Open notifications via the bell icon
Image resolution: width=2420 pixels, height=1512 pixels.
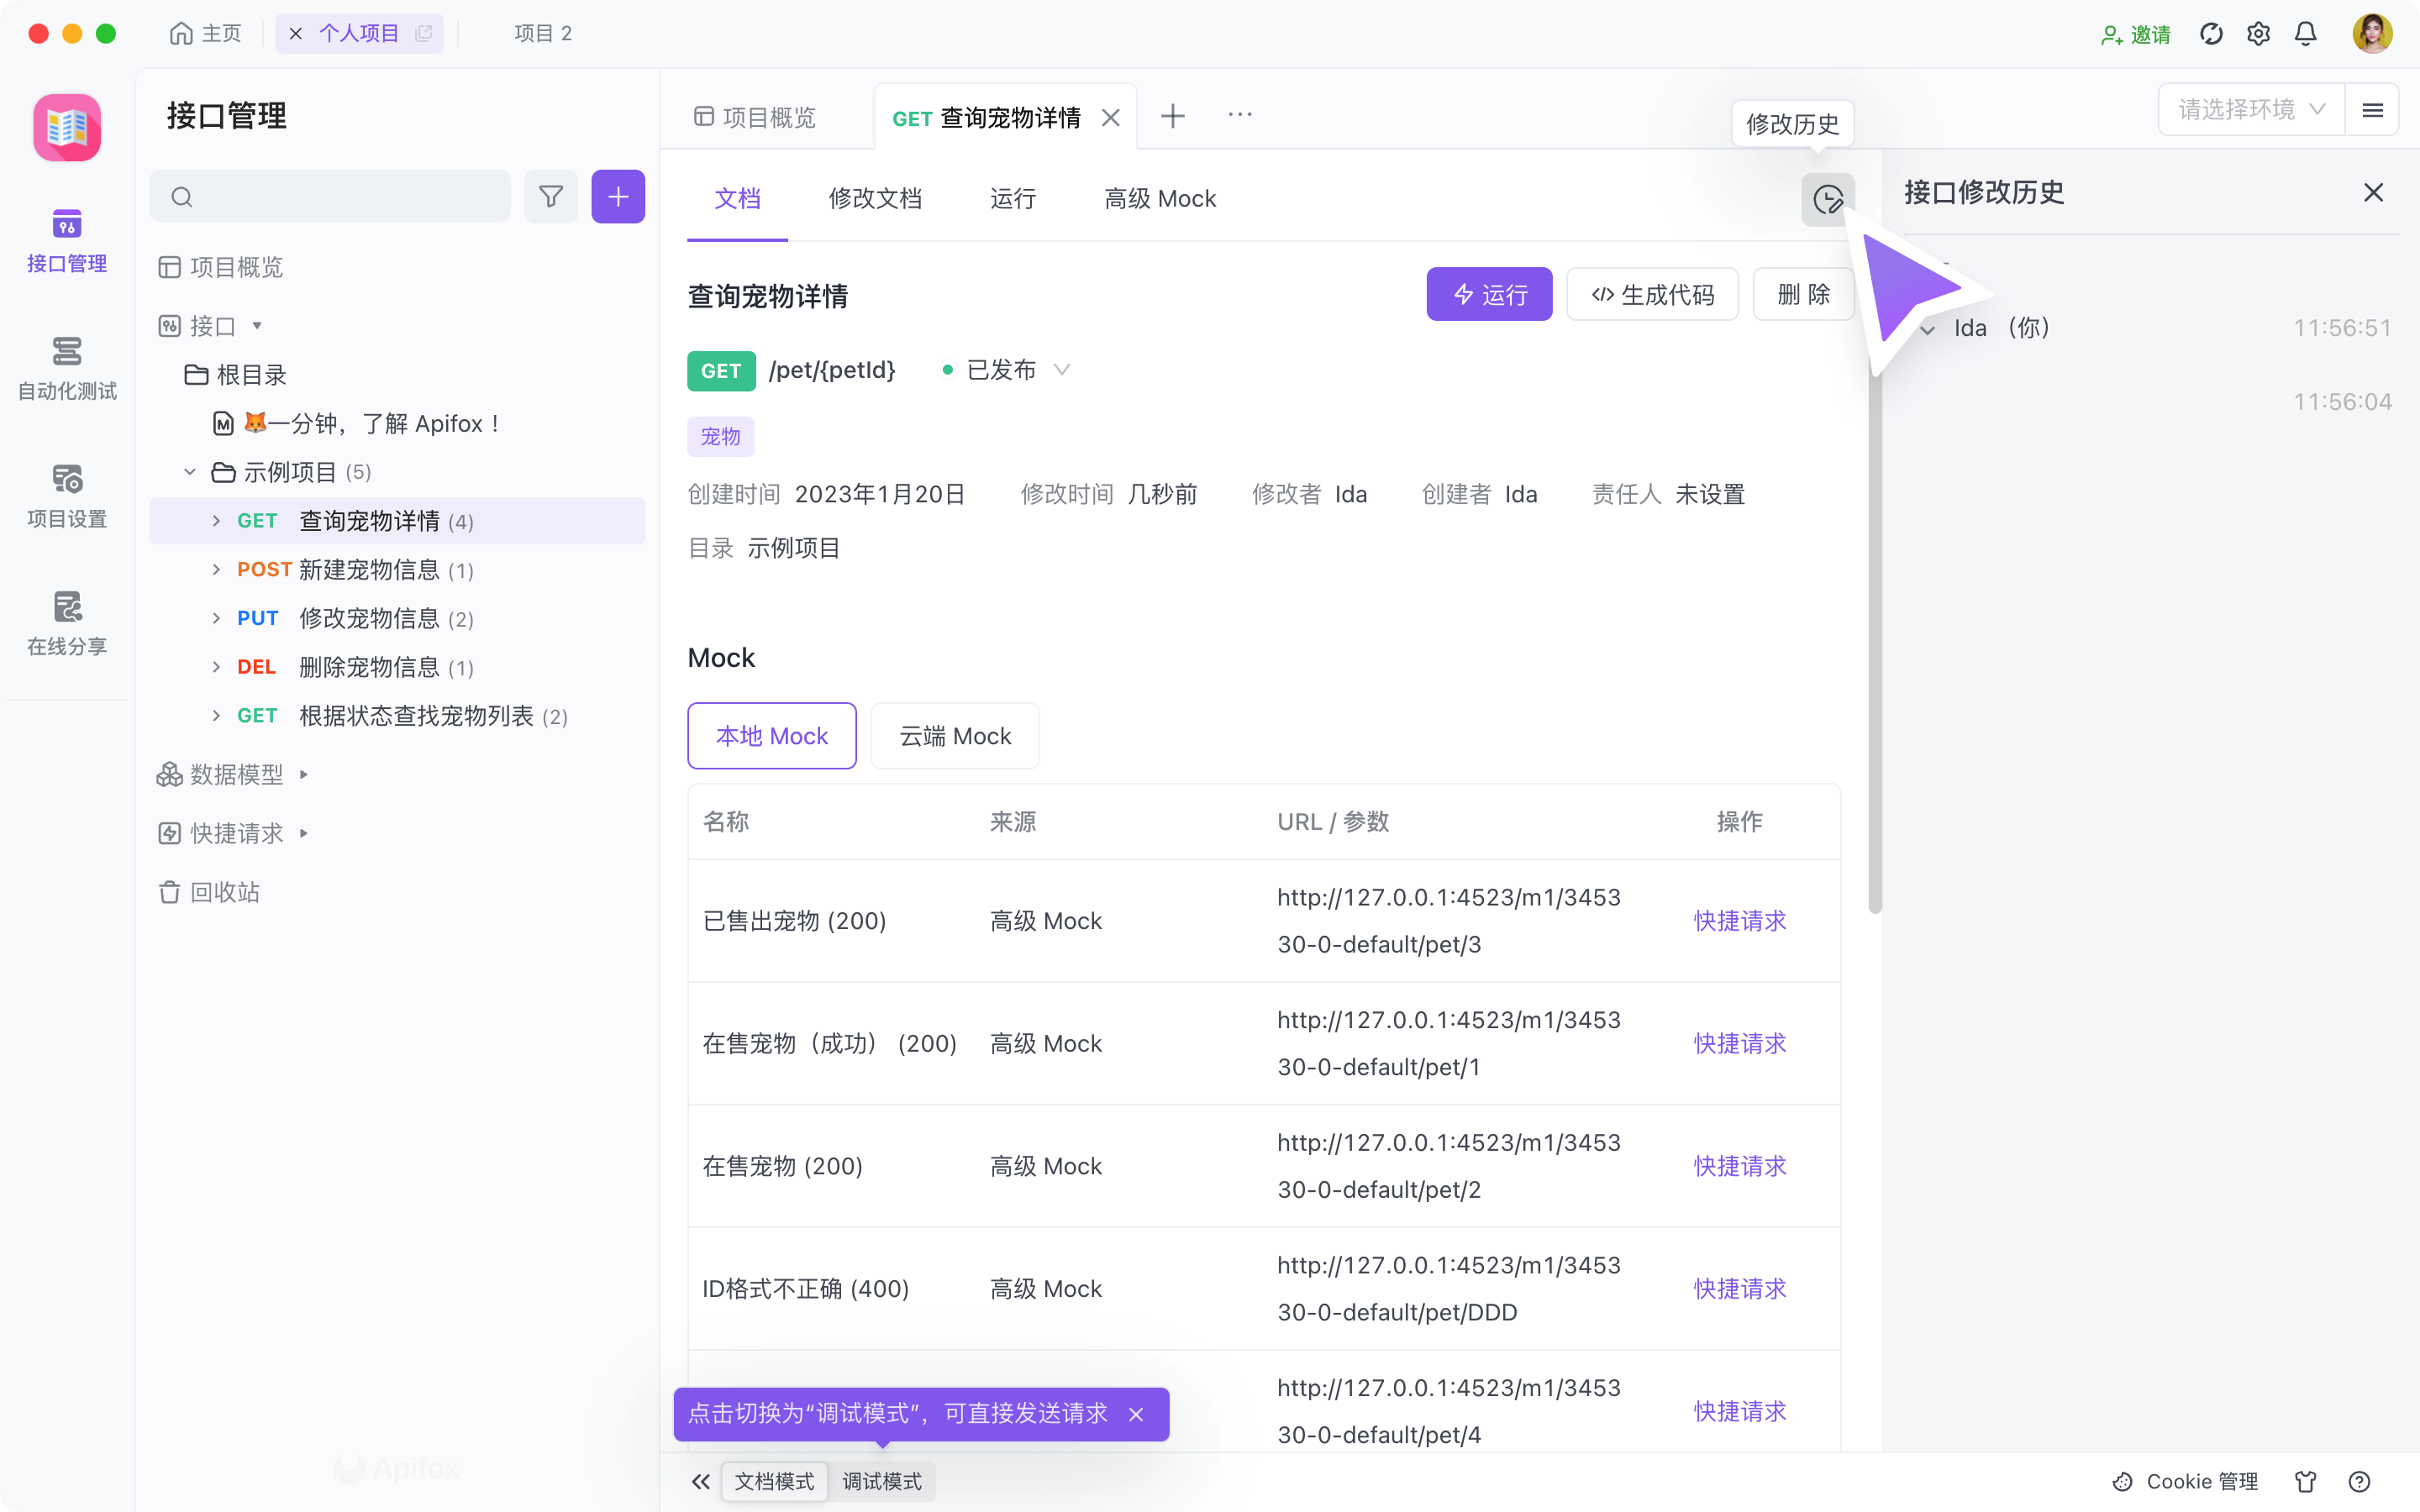[x=2304, y=33]
